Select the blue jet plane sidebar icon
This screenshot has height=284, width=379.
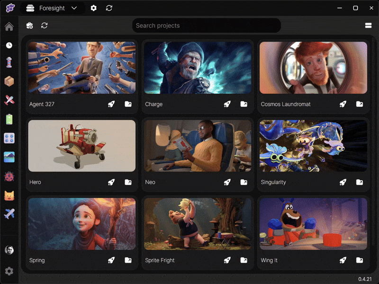click(9, 214)
